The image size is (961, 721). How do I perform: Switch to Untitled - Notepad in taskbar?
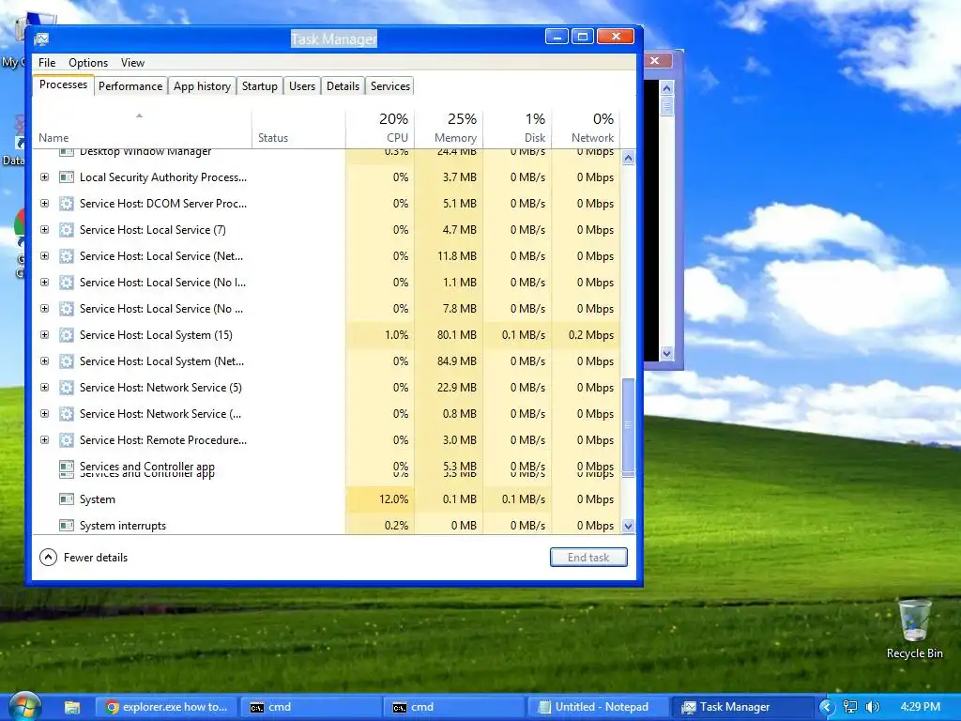coord(596,707)
